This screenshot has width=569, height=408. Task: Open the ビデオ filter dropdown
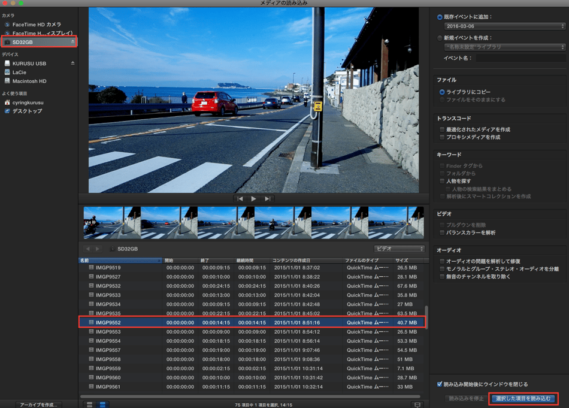click(399, 249)
